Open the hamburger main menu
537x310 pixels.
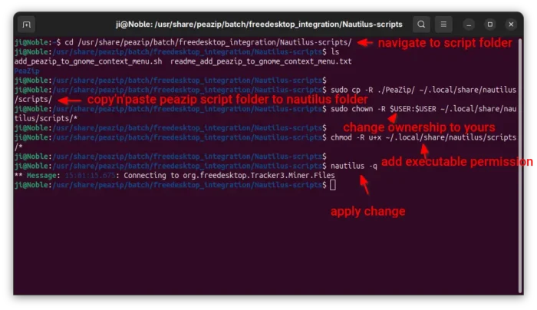pos(443,25)
